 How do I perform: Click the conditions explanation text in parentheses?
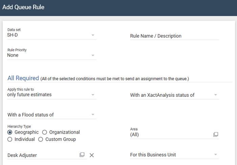click(x=114, y=79)
